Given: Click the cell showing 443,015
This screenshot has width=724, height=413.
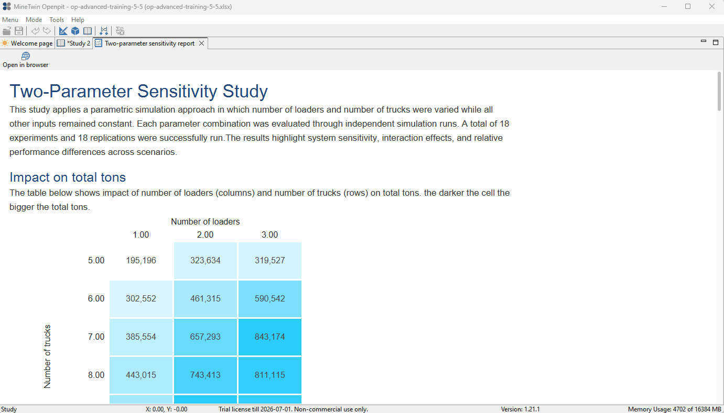Looking at the screenshot, I should pos(141,375).
